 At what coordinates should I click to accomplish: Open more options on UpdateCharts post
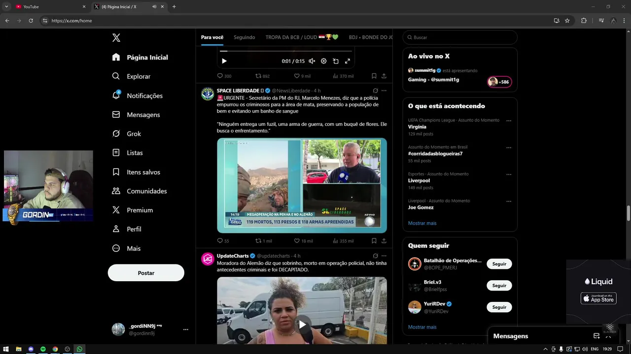(384, 256)
